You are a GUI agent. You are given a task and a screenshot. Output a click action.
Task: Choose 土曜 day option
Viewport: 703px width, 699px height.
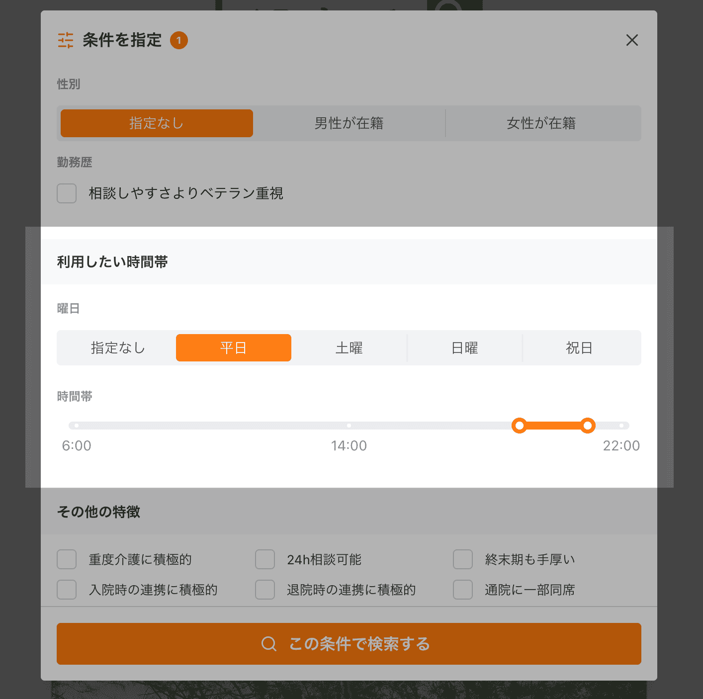click(x=349, y=348)
